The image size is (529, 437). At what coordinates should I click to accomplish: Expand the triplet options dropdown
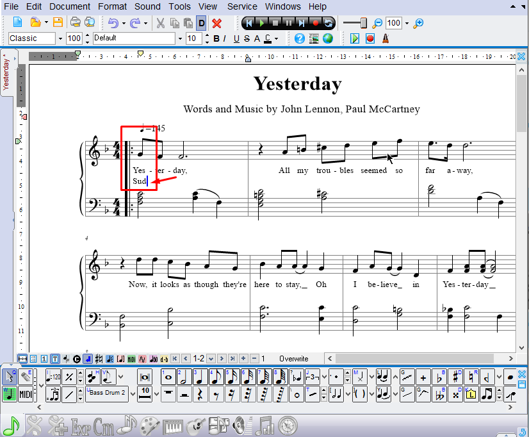point(324,377)
